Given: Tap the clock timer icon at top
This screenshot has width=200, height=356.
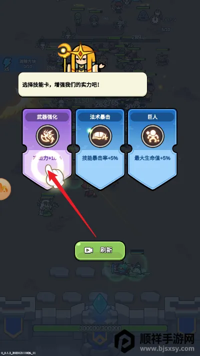Looking at the screenshot, I should tap(155, 20).
